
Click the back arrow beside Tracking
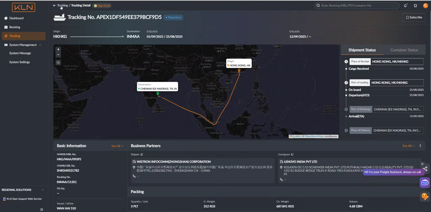click(x=54, y=6)
